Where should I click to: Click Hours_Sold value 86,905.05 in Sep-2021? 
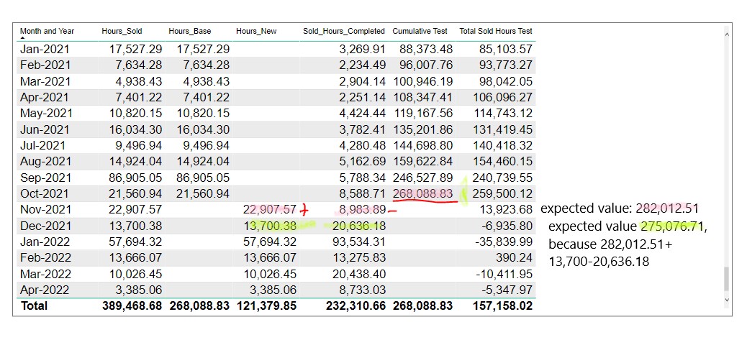[135, 178]
